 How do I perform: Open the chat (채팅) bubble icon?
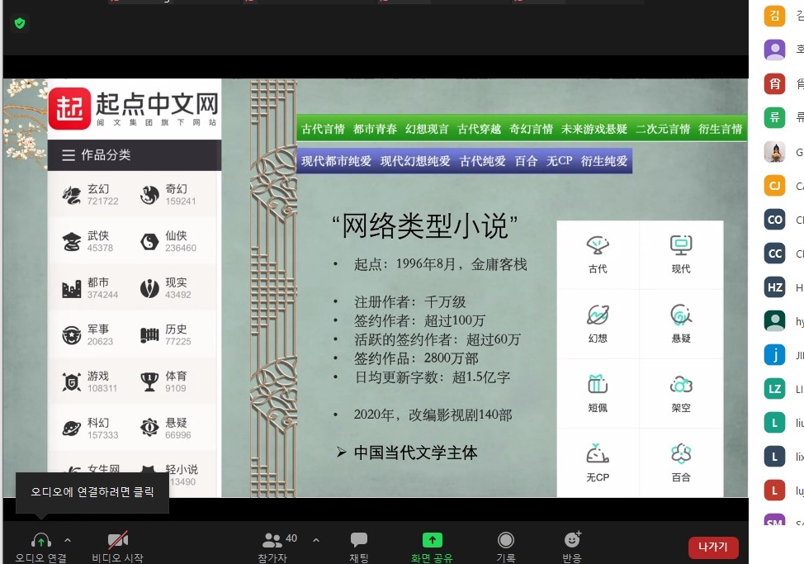point(359,540)
